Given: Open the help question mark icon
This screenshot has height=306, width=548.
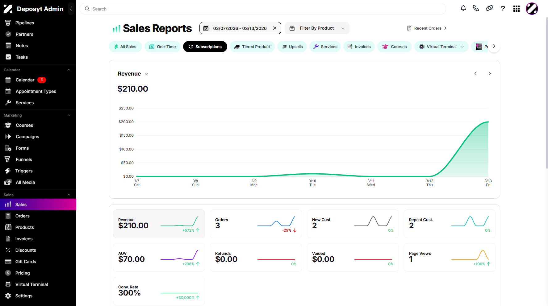Looking at the screenshot, I should (503, 9).
